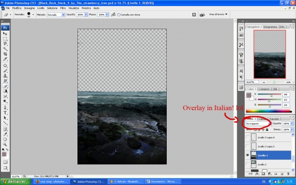Viewport: 296px width, 185px height.
Task: Select the Gradient tool
Action: [5, 91]
